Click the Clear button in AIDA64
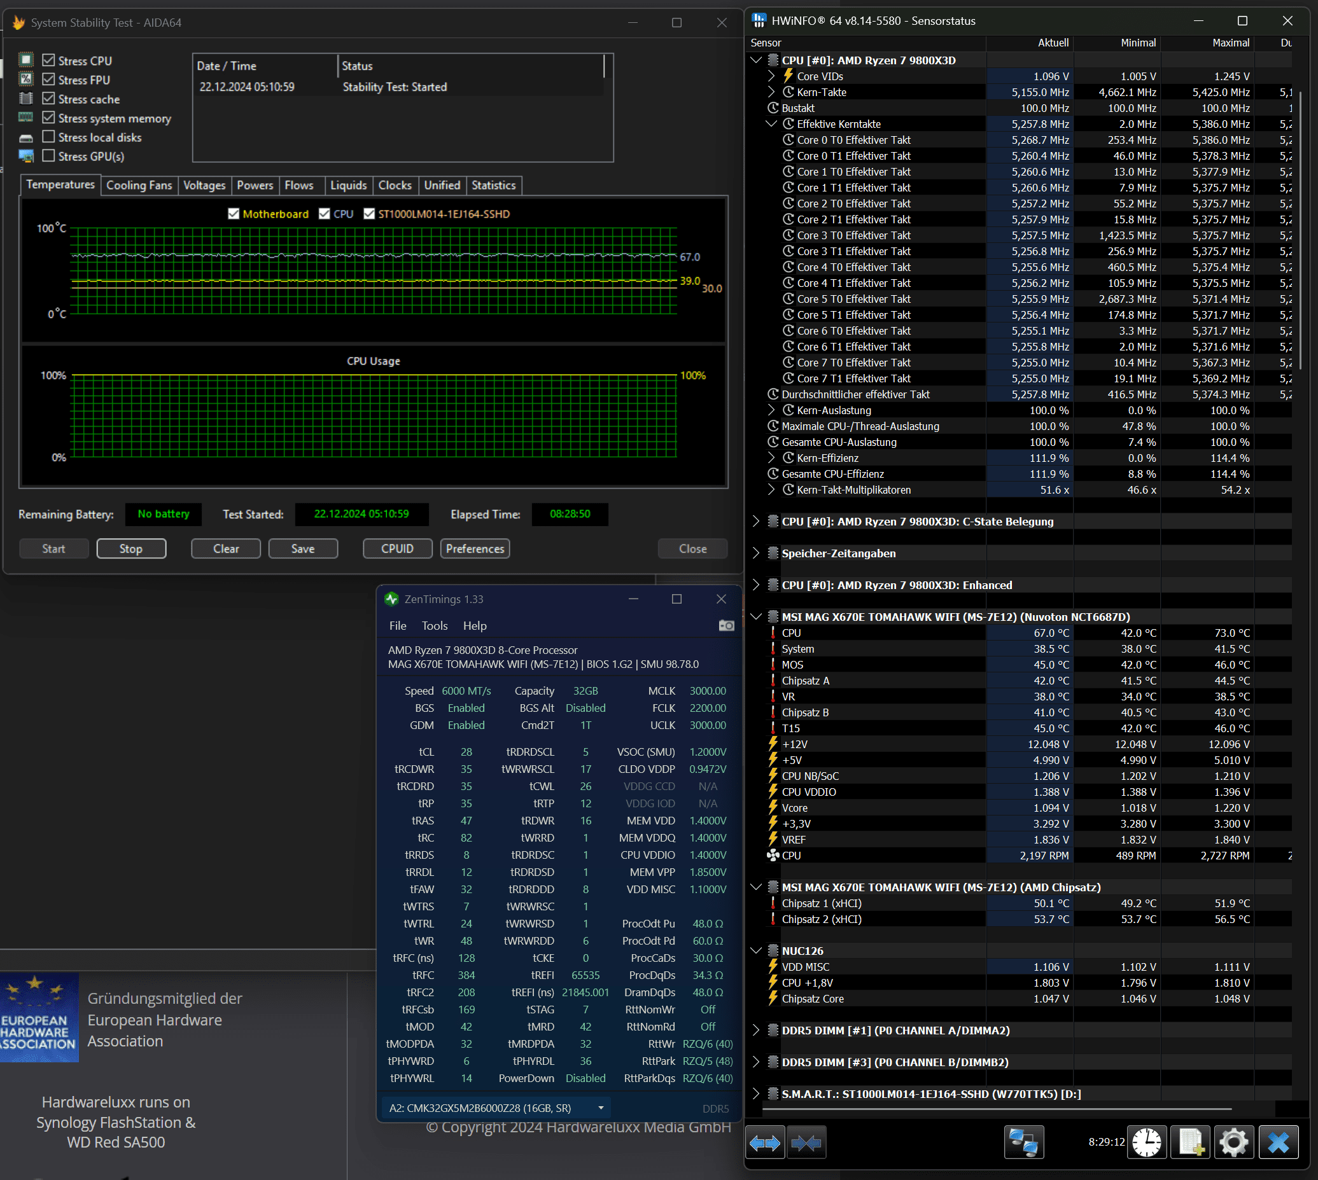This screenshot has width=1318, height=1180. (226, 548)
